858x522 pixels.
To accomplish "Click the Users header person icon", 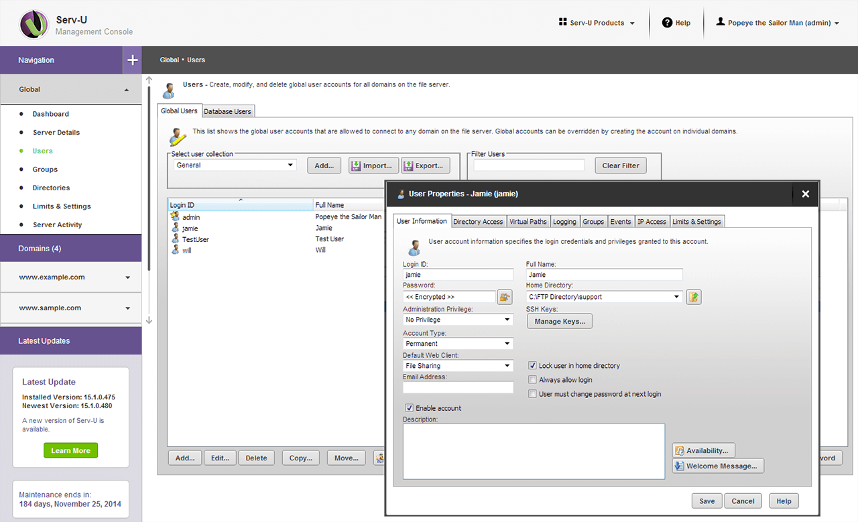I will coord(170,90).
